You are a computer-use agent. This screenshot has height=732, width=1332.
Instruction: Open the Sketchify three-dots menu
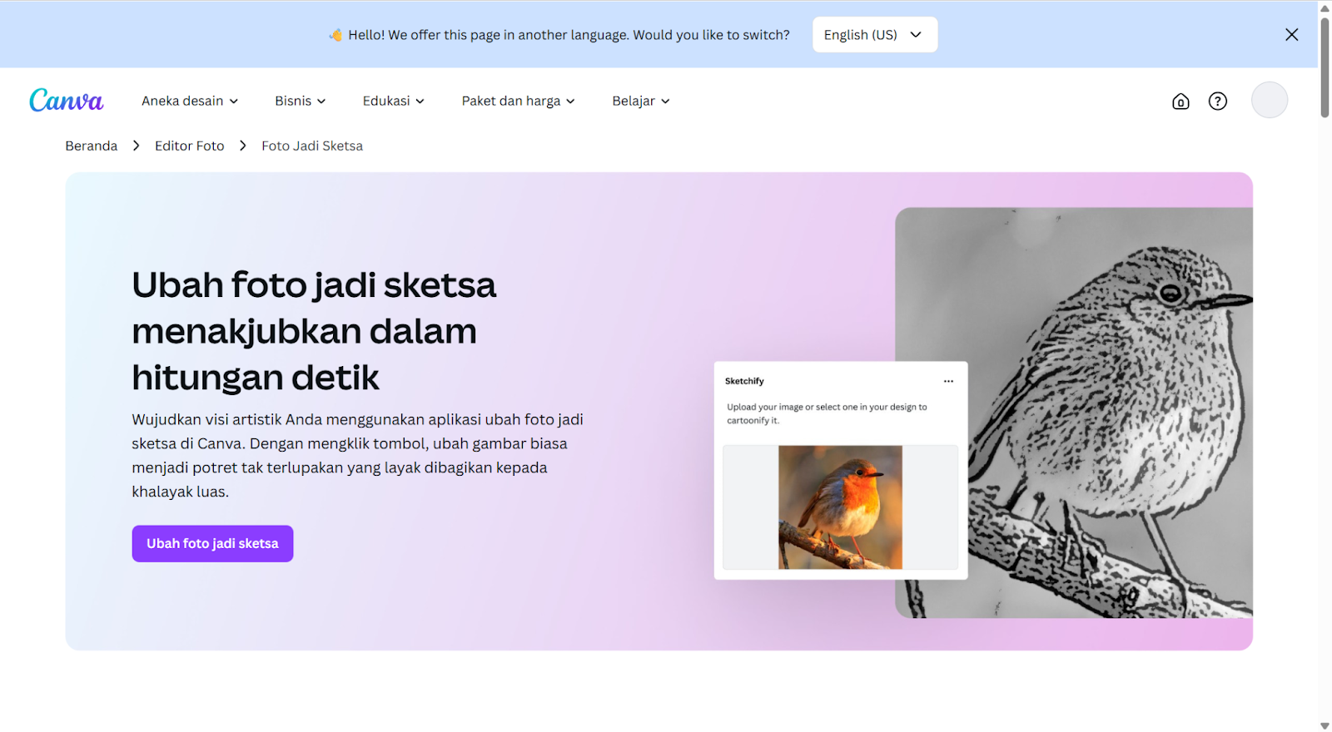(x=948, y=381)
